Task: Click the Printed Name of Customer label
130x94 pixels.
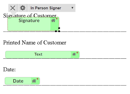Action: [35, 43]
